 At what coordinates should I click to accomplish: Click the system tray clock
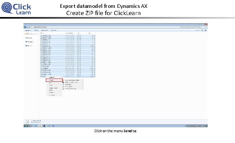click(202, 126)
